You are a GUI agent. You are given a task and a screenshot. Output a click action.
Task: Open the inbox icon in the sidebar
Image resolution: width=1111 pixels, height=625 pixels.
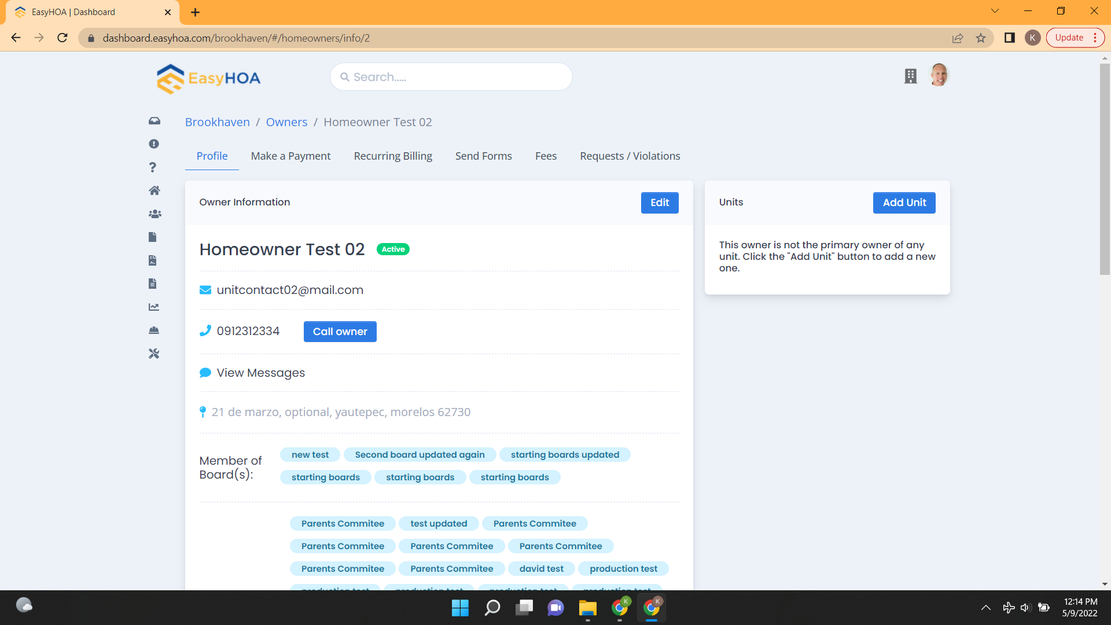tap(153, 121)
